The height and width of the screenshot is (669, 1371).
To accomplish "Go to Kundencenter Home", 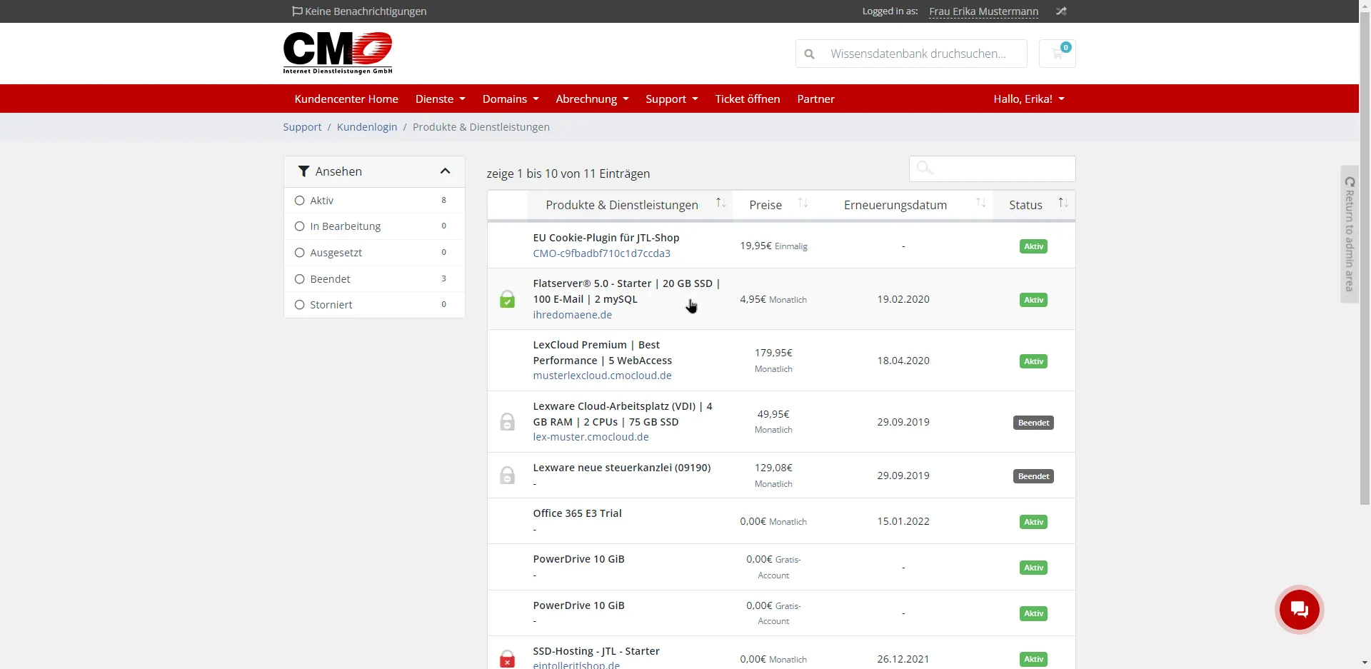I will [x=346, y=99].
